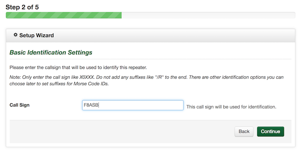Click empty header bar right of Setup Wizard
Viewport: 307px width, 154px height.
coord(174,35)
